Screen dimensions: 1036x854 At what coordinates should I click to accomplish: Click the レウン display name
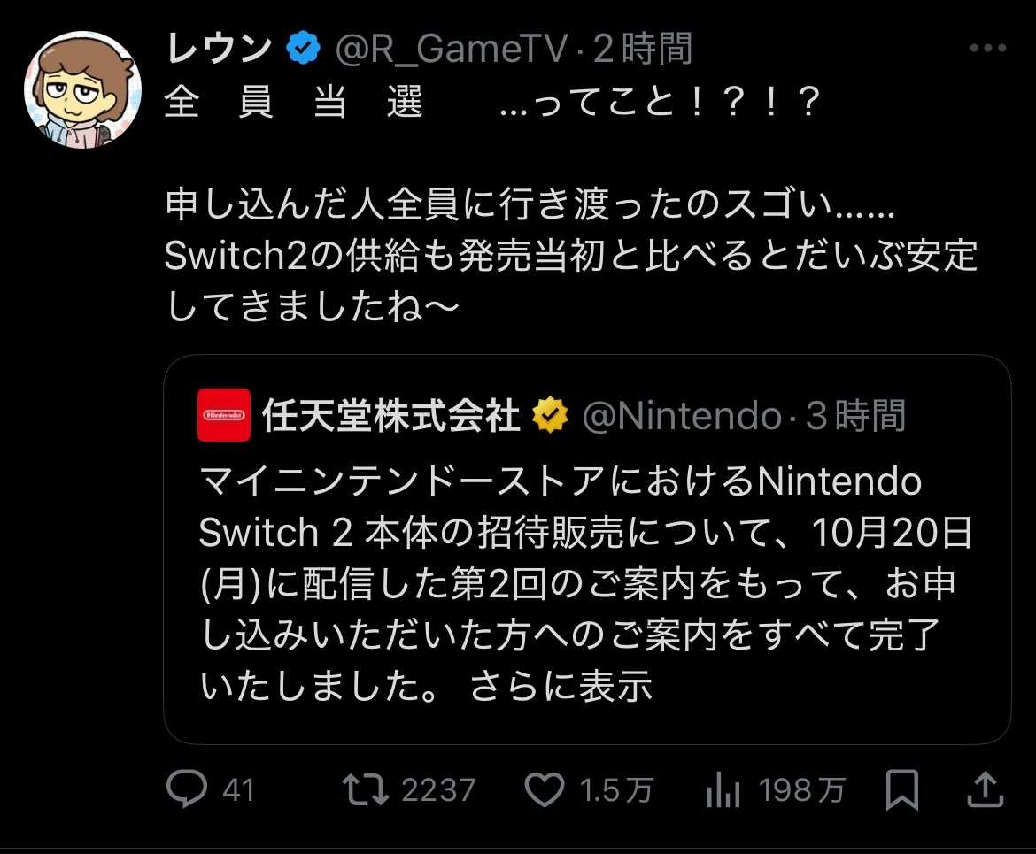click(218, 50)
